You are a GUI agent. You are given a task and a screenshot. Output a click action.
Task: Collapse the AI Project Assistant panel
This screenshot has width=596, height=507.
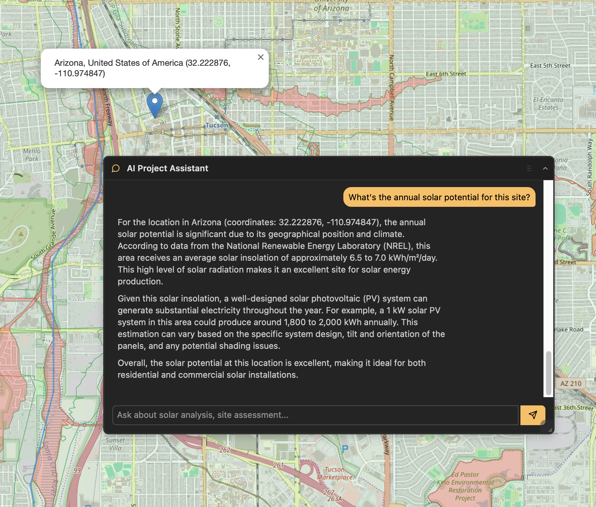pos(545,168)
